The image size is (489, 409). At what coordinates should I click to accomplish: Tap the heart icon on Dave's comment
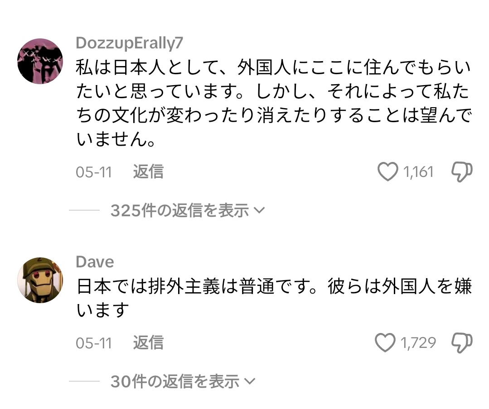(x=386, y=343)
